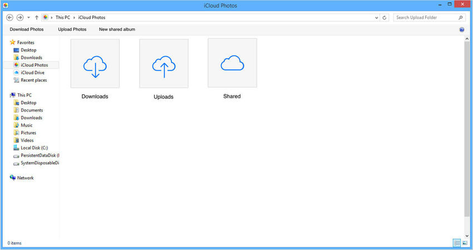
Task: Select Network in navigation pane
Action: click(26, 178)
